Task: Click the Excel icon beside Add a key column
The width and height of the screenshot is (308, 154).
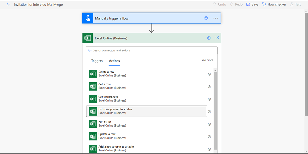Action: coord(93,149)
